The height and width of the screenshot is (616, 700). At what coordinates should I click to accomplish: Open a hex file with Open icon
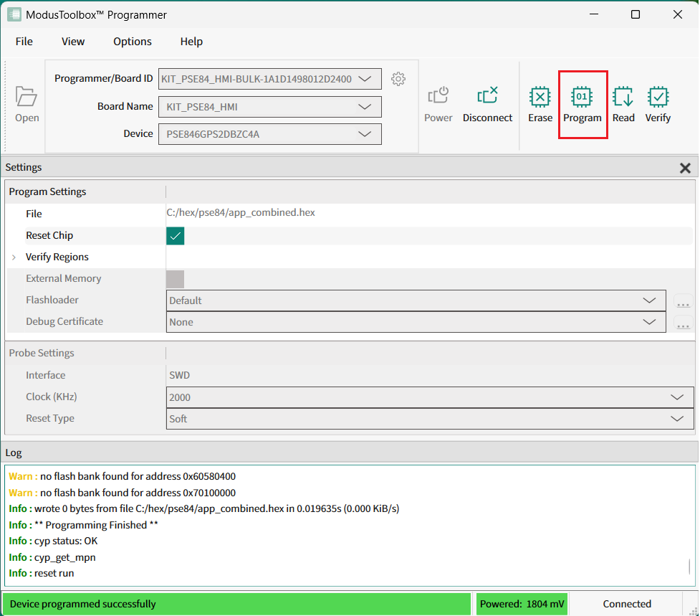pyautogui.click(x=27, y=105)
